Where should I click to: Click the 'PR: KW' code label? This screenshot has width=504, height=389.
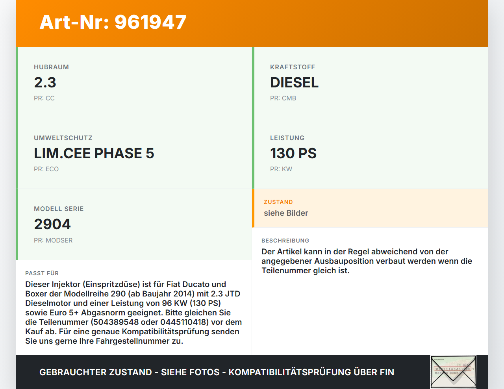tap(281, 169)
